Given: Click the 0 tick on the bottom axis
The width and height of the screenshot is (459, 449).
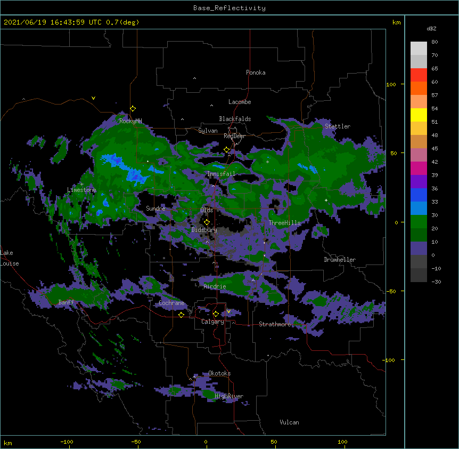Looking at the screenshot, I should point(206,442).
